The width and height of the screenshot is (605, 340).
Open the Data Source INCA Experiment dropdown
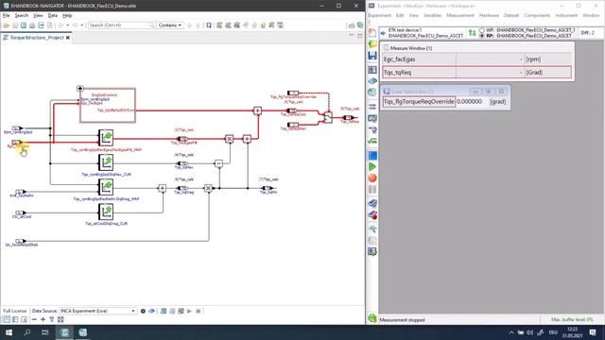click(x=98, y=311)
